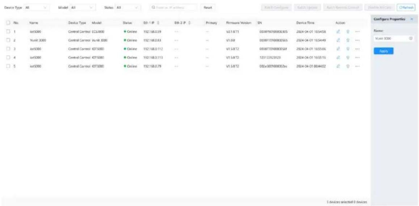
Task: Click the Reset filters button
Action: tap(208, 8)
